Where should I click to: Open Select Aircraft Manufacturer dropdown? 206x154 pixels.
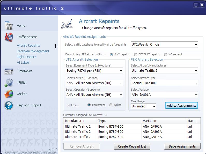click(165, 71)
